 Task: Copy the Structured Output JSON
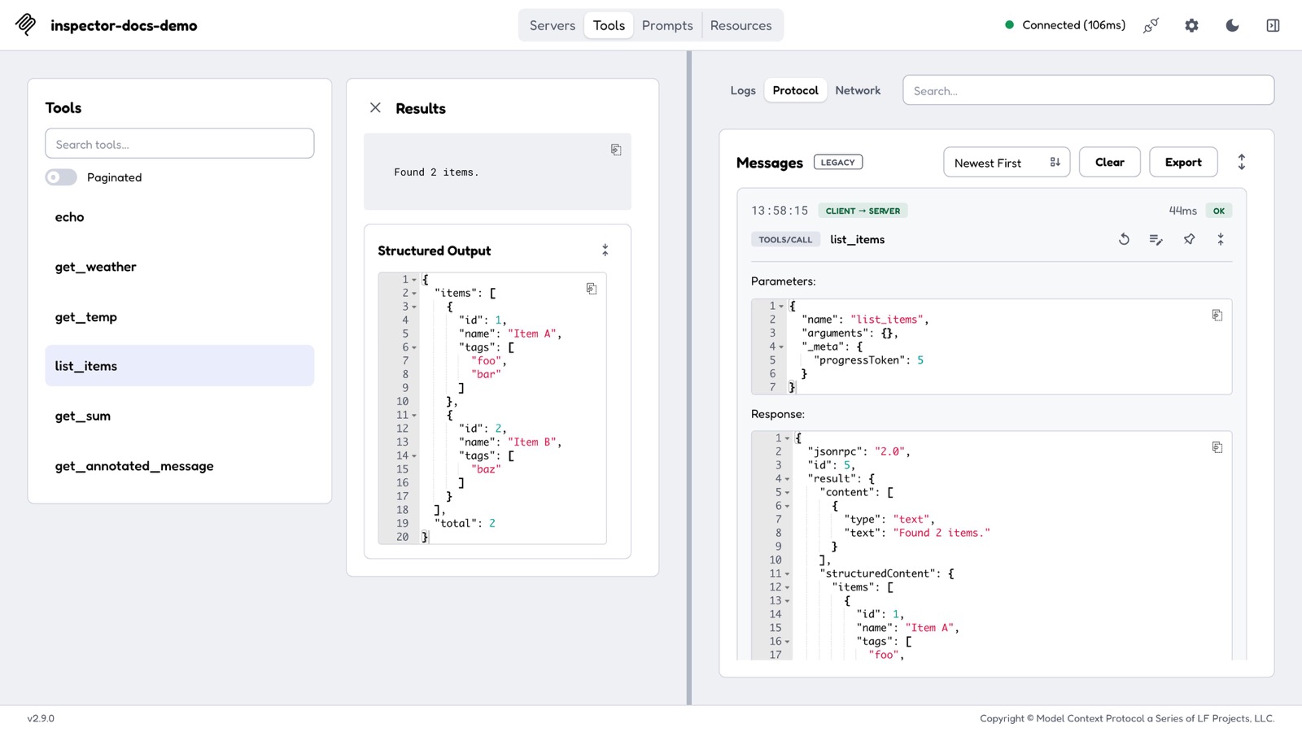click(x=592, y=289)
